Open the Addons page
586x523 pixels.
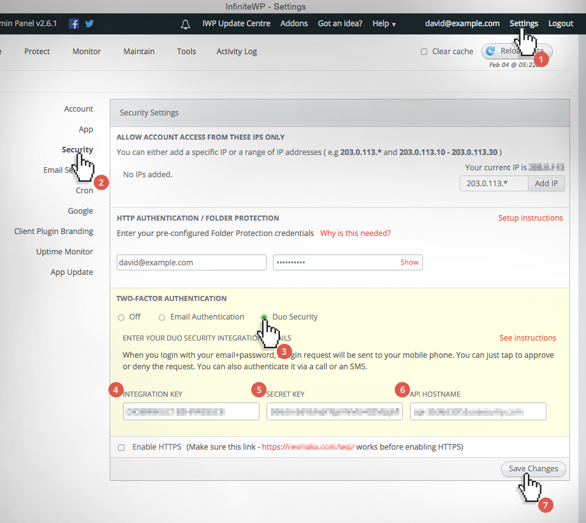click(x=294, y=23)
